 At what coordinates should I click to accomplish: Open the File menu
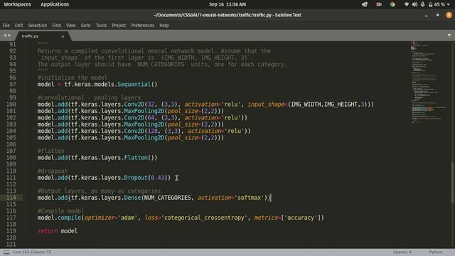[6, 26]
